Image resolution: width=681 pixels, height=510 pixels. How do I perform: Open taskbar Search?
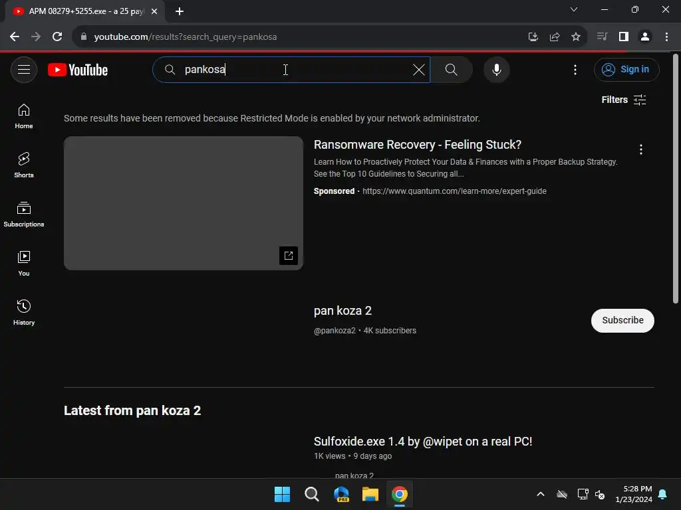click(x=311, y=494)
